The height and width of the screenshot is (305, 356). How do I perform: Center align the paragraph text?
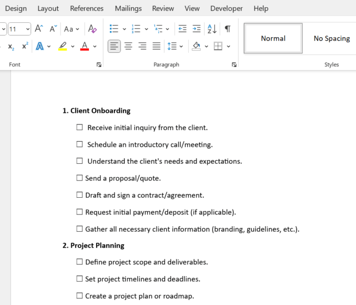[x=129, y=46]
